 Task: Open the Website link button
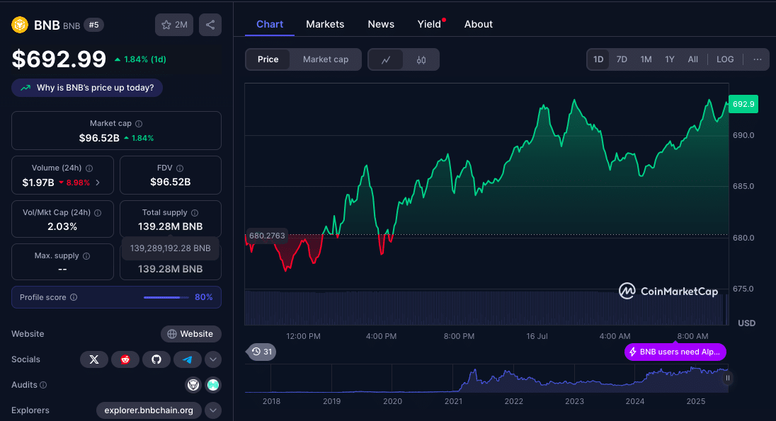tap(191, 334)
